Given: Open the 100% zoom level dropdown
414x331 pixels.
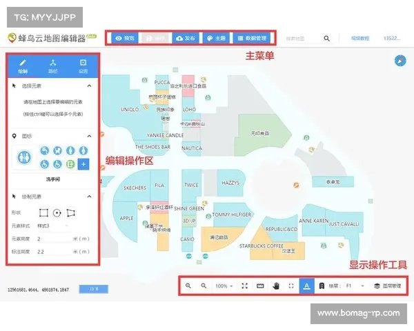Looking at the screenshot, I should tap(224, 285).
